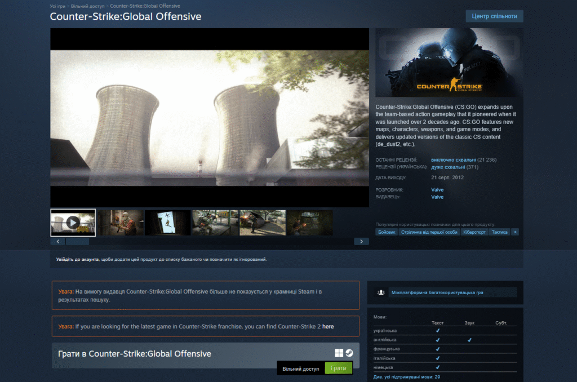Play the trailer video thumbnail
Screen dimensions: 577x382
click(x=73, y=223)
